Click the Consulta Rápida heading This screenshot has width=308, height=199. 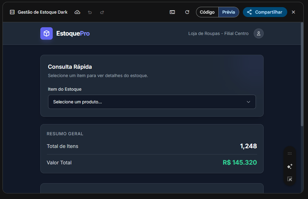point(70,67)
